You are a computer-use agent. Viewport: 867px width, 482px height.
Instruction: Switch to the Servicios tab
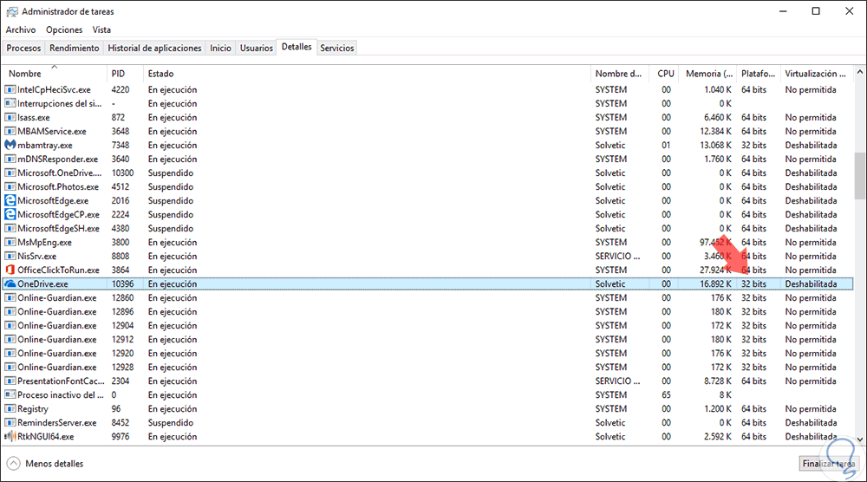pyautogui.click(x=336, y=48)
